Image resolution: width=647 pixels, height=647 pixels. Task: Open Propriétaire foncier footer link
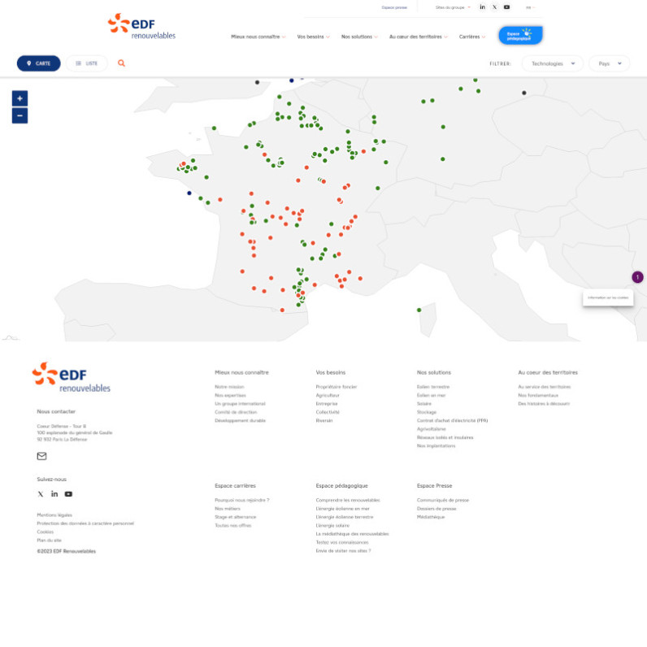(x=337, y=387)
